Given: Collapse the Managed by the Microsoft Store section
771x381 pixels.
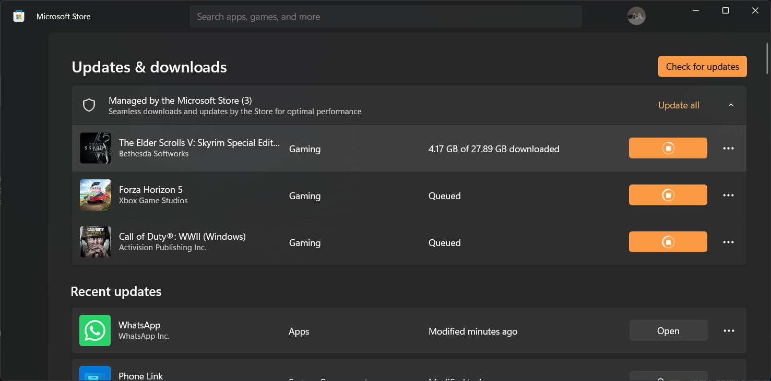Looking at the screenshot, I should click(x=731, y=105).
